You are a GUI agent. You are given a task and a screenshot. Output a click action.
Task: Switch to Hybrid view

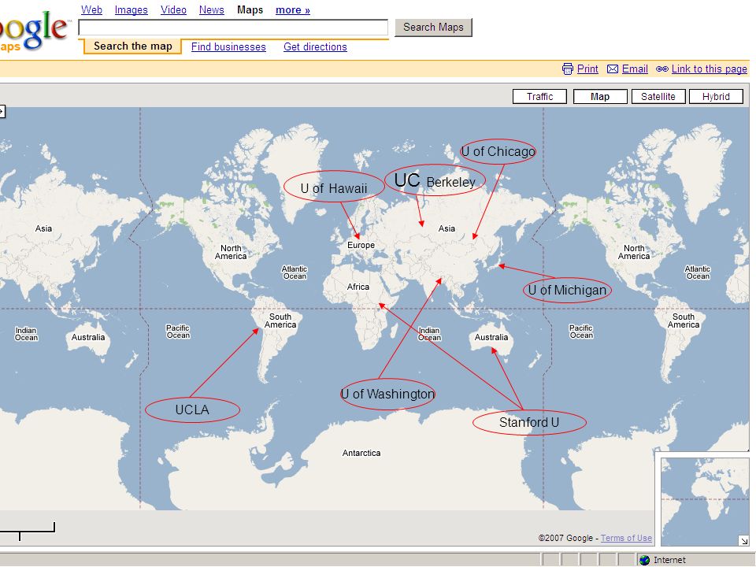click(x=716, y=96)
